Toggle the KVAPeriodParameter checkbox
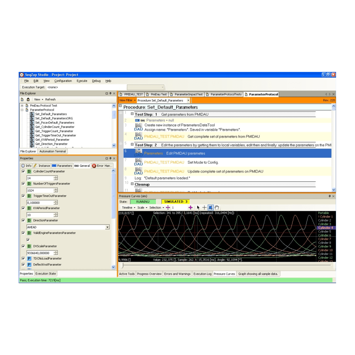The height and width of the screenshot is (355, 355). [x=23, y=208]
